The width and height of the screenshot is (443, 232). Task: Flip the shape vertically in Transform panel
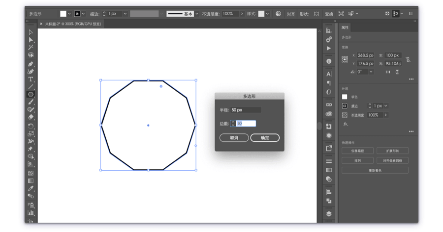397,72
